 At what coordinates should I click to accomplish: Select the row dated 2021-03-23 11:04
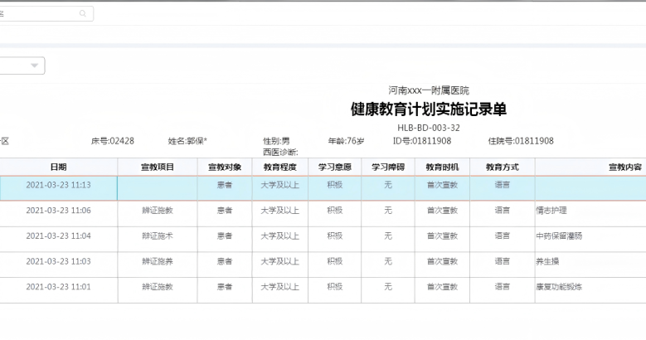click(323, 239)
